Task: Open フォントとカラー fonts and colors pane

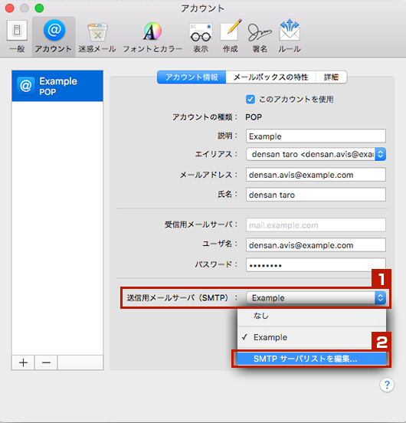Action: [152, 38]
